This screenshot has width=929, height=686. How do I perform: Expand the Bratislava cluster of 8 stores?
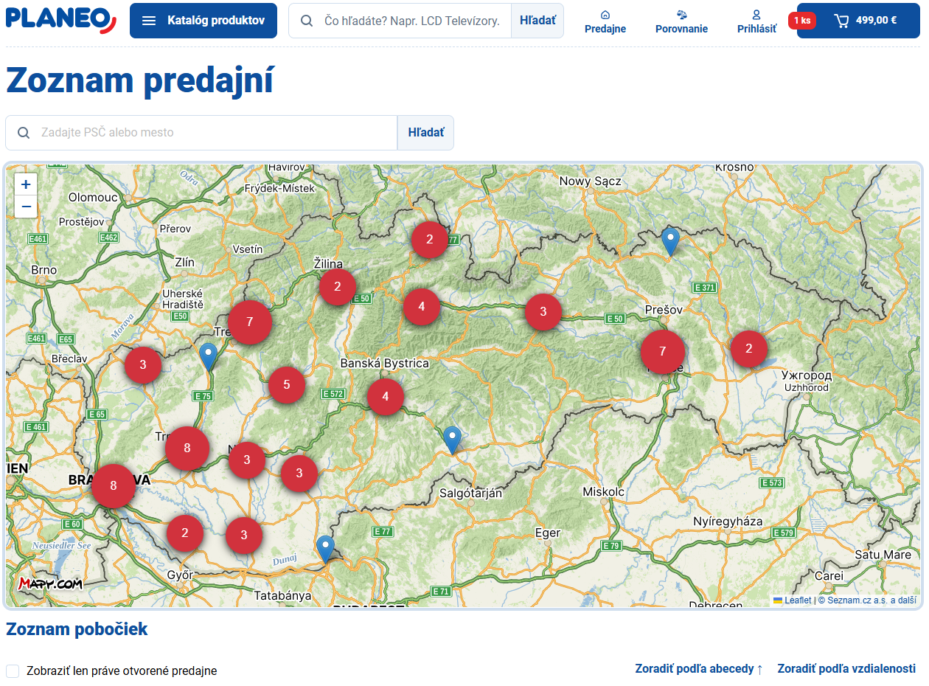[x=114, y=485]
